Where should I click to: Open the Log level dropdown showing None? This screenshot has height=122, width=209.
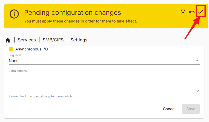[104, 61]
